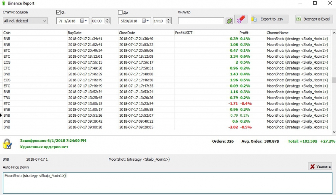
Task: Click the vertical scrollbar thumb
Action: (334, 80)
